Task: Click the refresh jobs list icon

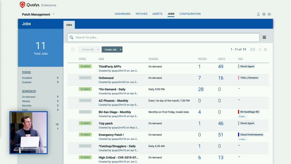Action: pos(260,50)
